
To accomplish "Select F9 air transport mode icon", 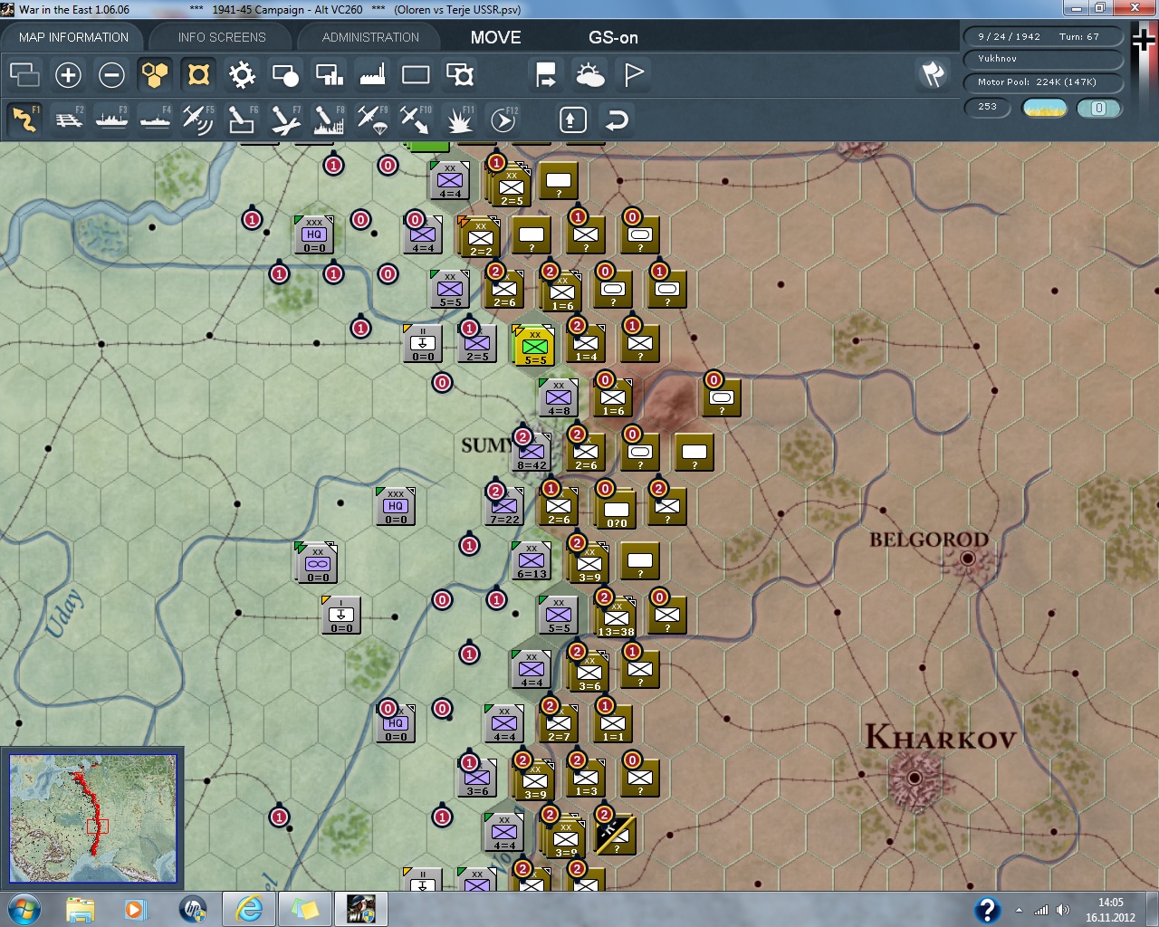I will pos(372,119).
